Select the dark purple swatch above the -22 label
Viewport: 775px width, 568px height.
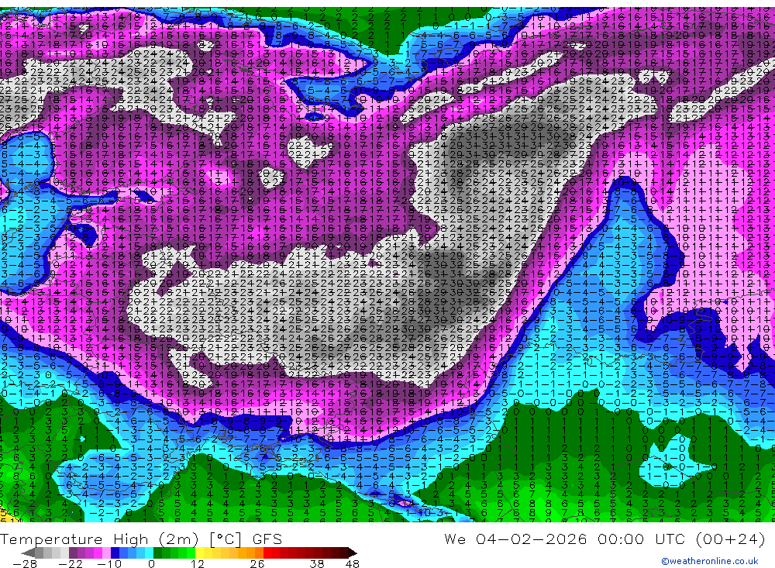tap(73, 553)
